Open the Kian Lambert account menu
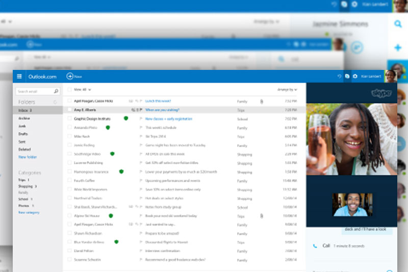 click(x=371, y=77)
